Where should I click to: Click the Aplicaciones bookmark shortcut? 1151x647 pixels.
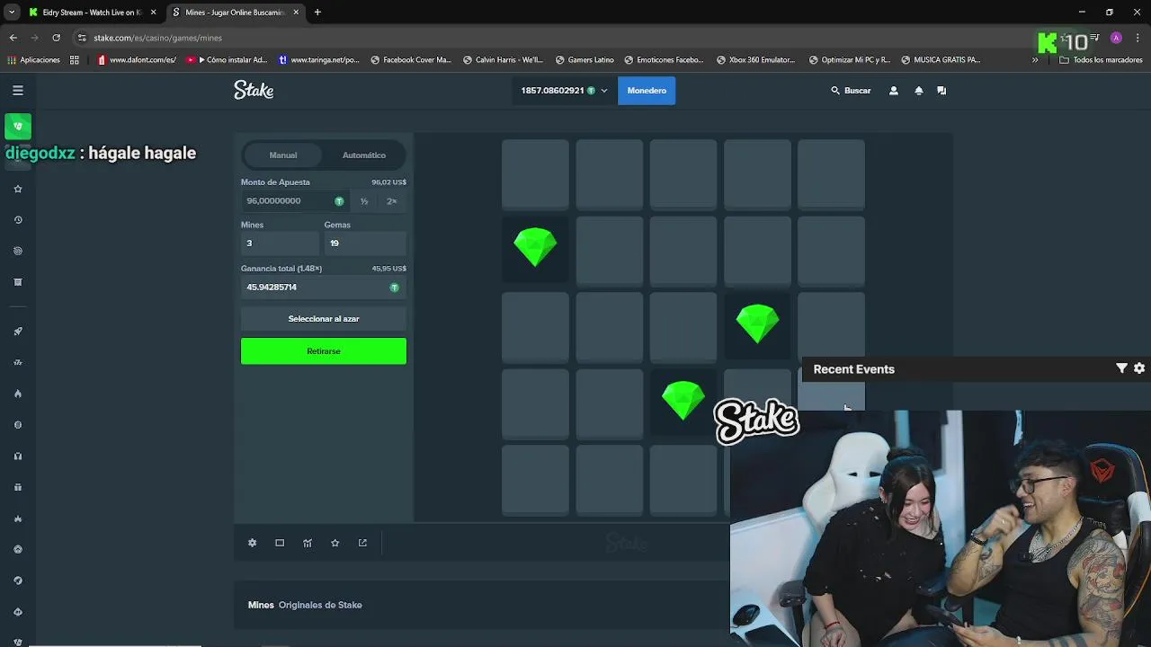[33, 60]
